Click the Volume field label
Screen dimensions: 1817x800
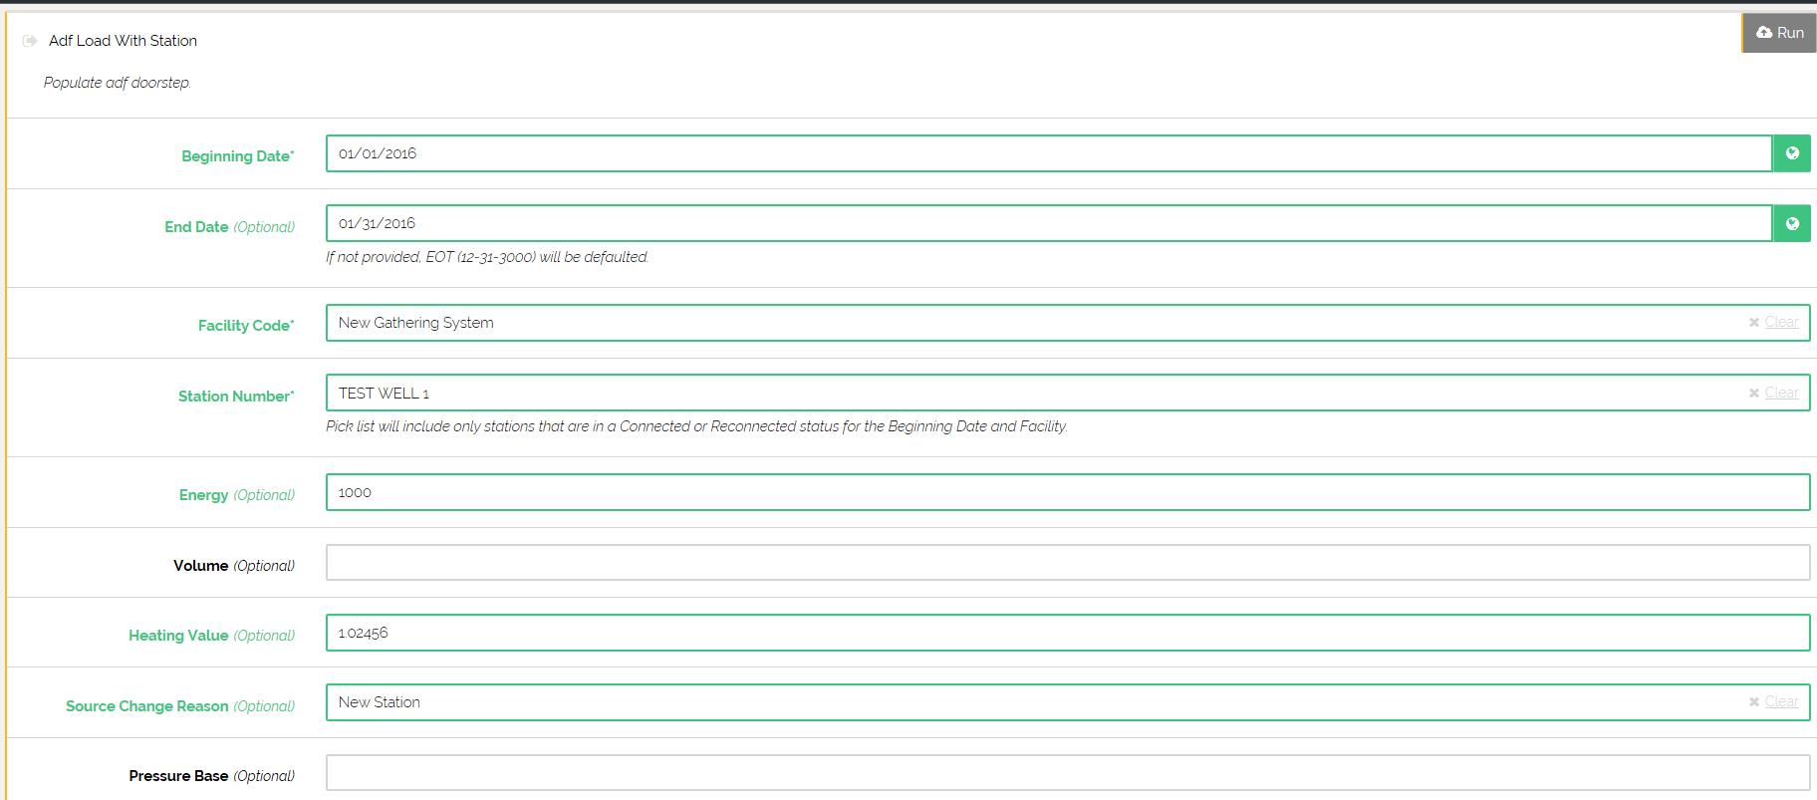201,566
